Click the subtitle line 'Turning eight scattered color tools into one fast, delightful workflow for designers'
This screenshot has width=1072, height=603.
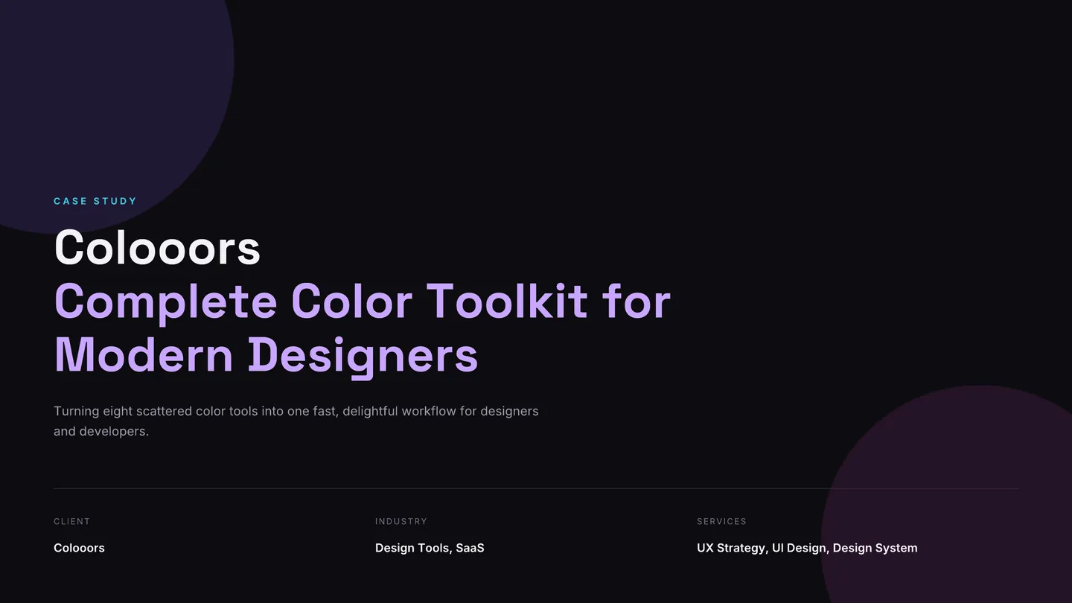(x=296, y=411)
